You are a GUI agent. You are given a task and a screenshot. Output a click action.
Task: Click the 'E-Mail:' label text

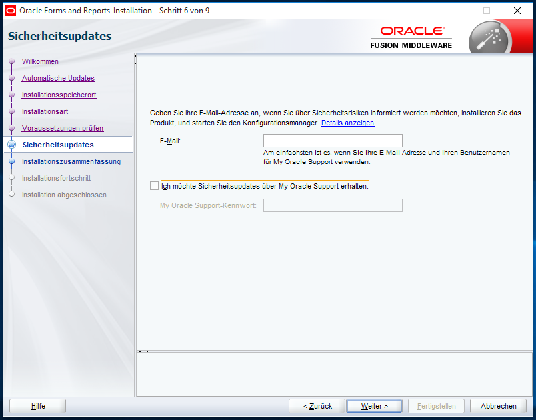click(170, 141)
